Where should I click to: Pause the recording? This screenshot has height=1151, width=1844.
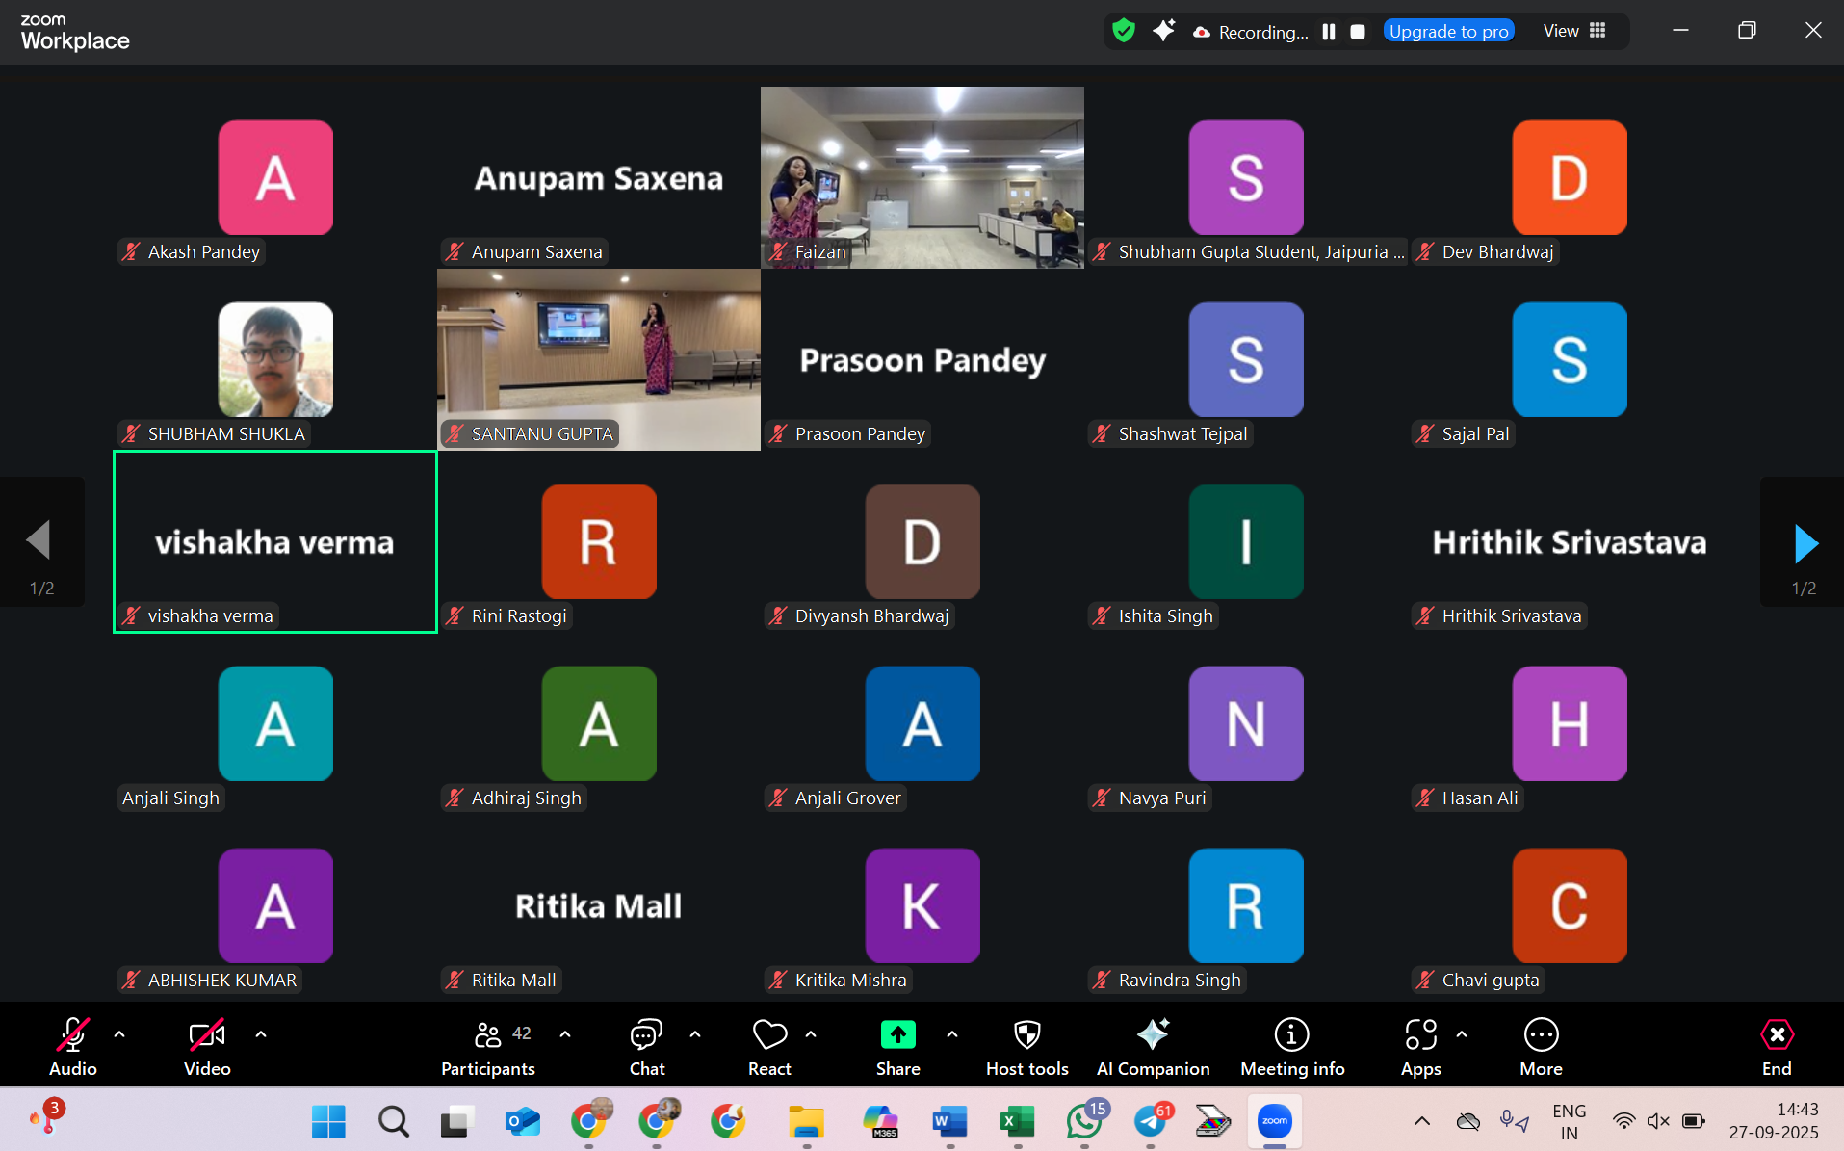pos(1329,32)
